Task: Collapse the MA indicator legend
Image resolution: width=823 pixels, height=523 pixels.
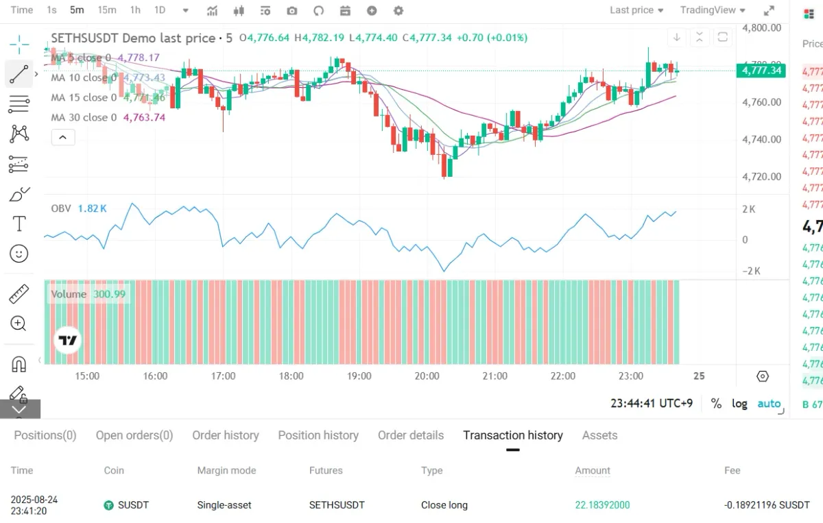Action: [x=62, y=138]
